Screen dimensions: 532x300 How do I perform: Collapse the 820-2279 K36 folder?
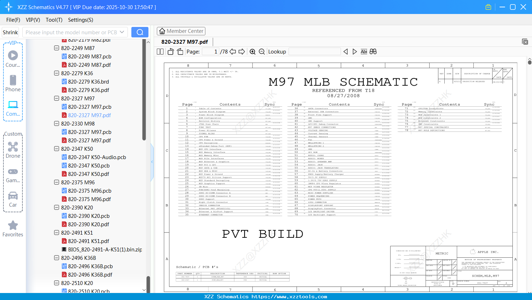click(x=57, y=73)
